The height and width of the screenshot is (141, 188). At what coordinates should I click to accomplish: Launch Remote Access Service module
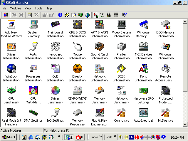coord(165,73)
